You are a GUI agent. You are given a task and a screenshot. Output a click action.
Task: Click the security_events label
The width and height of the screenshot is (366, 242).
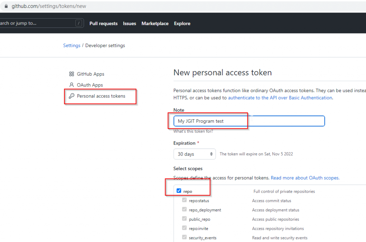point(203,238)
